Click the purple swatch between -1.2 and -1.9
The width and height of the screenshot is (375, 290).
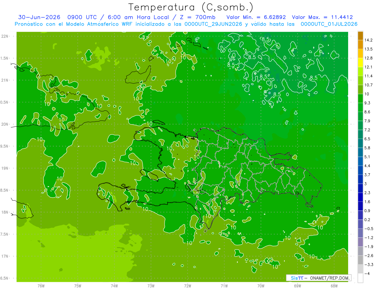point(360,242)
